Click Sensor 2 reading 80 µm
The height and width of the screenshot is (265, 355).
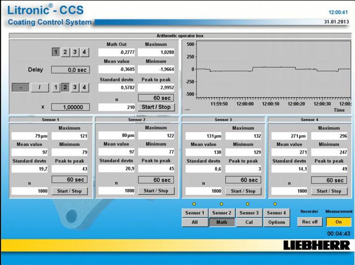[x=116, y=136]
